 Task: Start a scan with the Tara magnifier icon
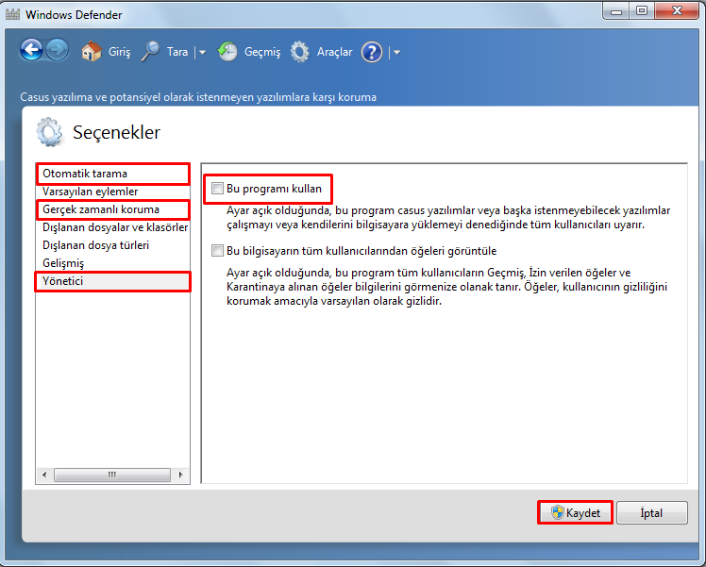pyautogui.click(x=150, y=52)
